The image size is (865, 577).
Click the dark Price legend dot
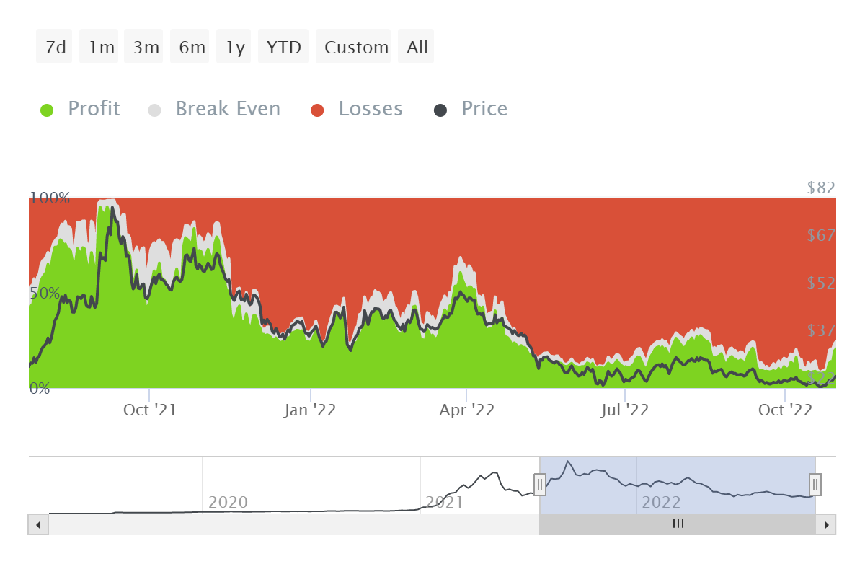tap(440, 110)
